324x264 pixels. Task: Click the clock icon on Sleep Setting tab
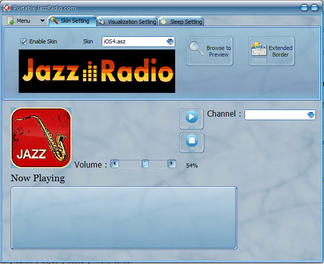[164, 22]
